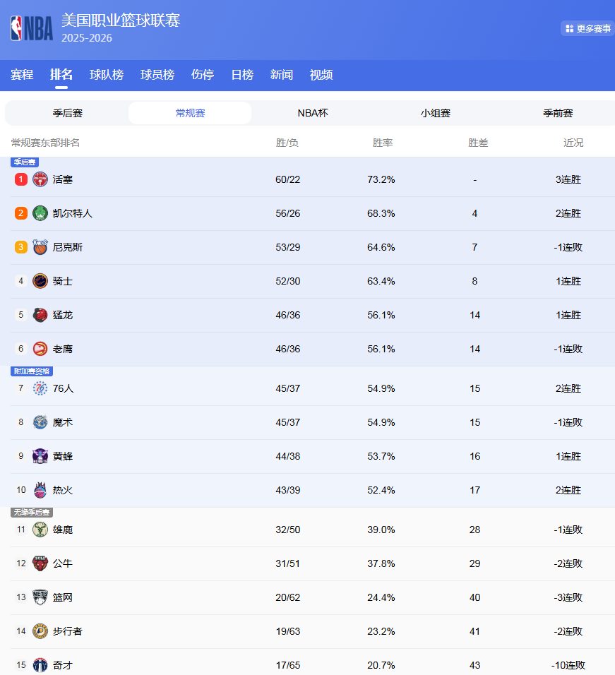The width and height of the screenshot is (615, 675).
Task: Click the NBA logo in the header
Action: coord(32,28)
